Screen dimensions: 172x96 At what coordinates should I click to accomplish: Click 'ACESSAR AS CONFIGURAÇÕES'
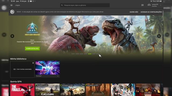coord(151,12)
